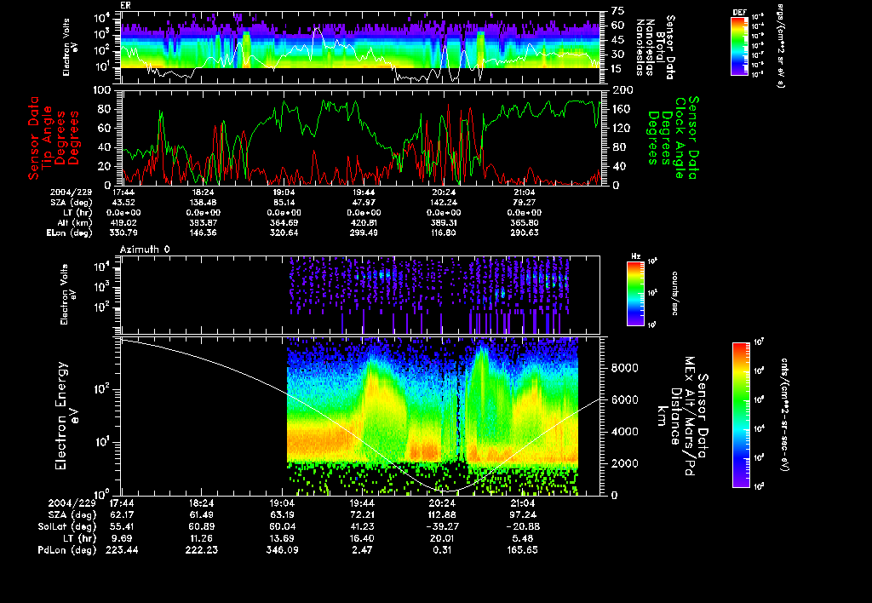This screenshot has height=603, width=872.
Task: Click the ELon value 146.36
Action: tap(203, 233)
